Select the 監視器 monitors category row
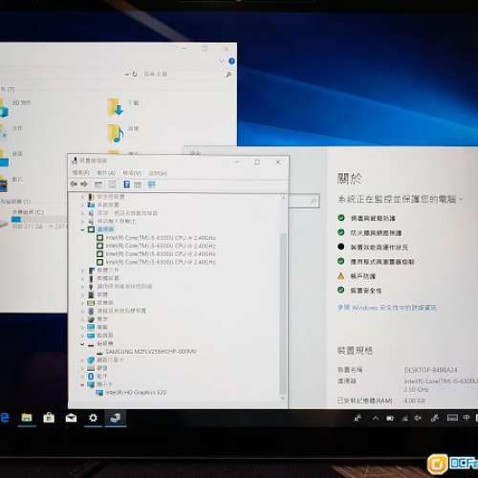 [x=105, y=336]
